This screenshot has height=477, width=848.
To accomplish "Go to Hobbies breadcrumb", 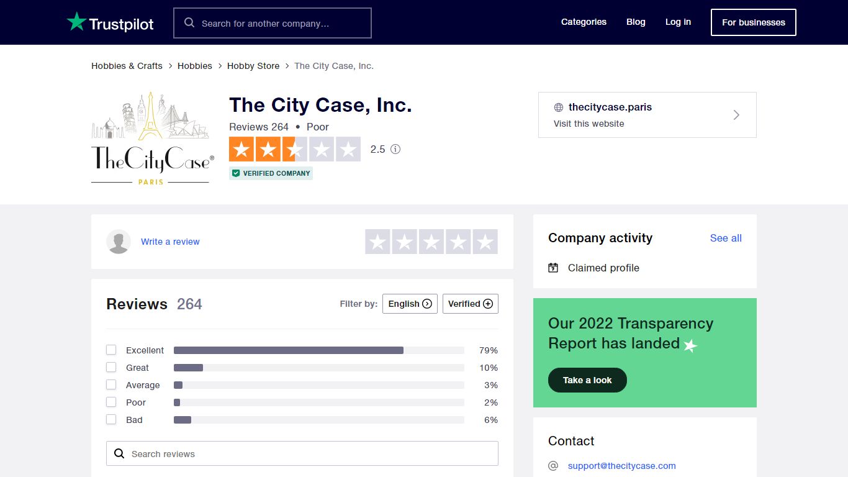I will click(195, 66).
